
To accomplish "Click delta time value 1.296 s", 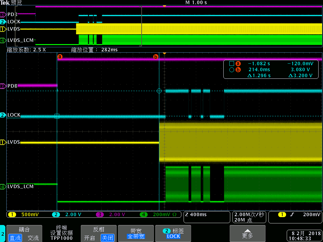I will click(259, 76).
